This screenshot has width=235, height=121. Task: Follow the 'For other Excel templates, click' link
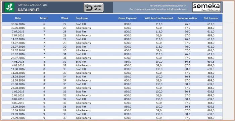[x=168, y=6]
